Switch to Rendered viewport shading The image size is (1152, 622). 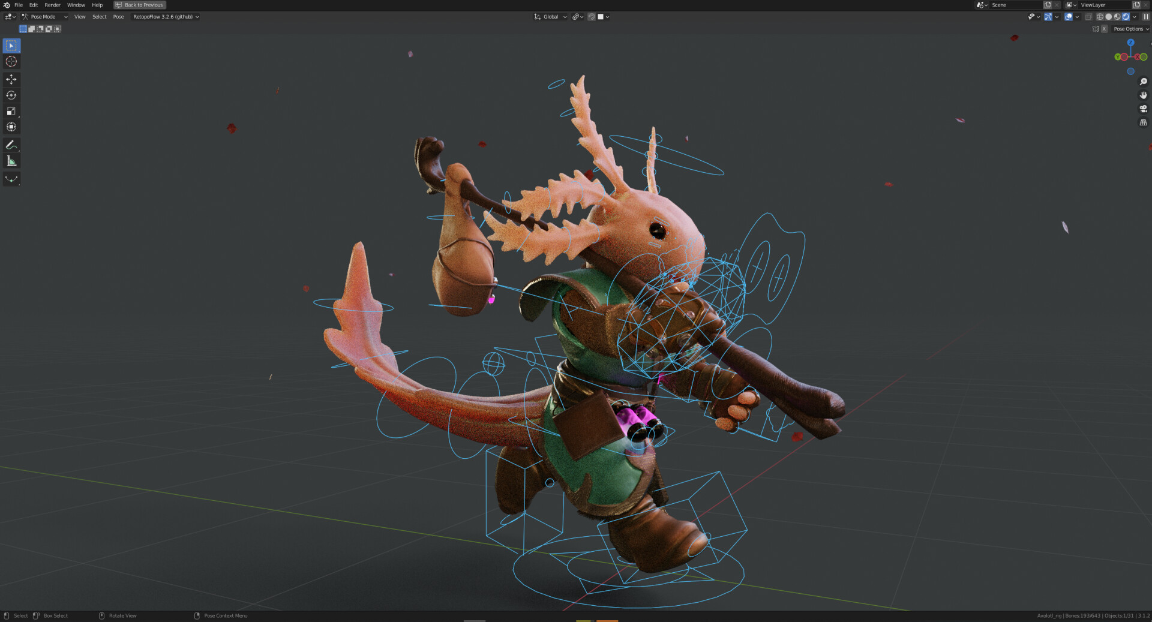(1126, 17)
